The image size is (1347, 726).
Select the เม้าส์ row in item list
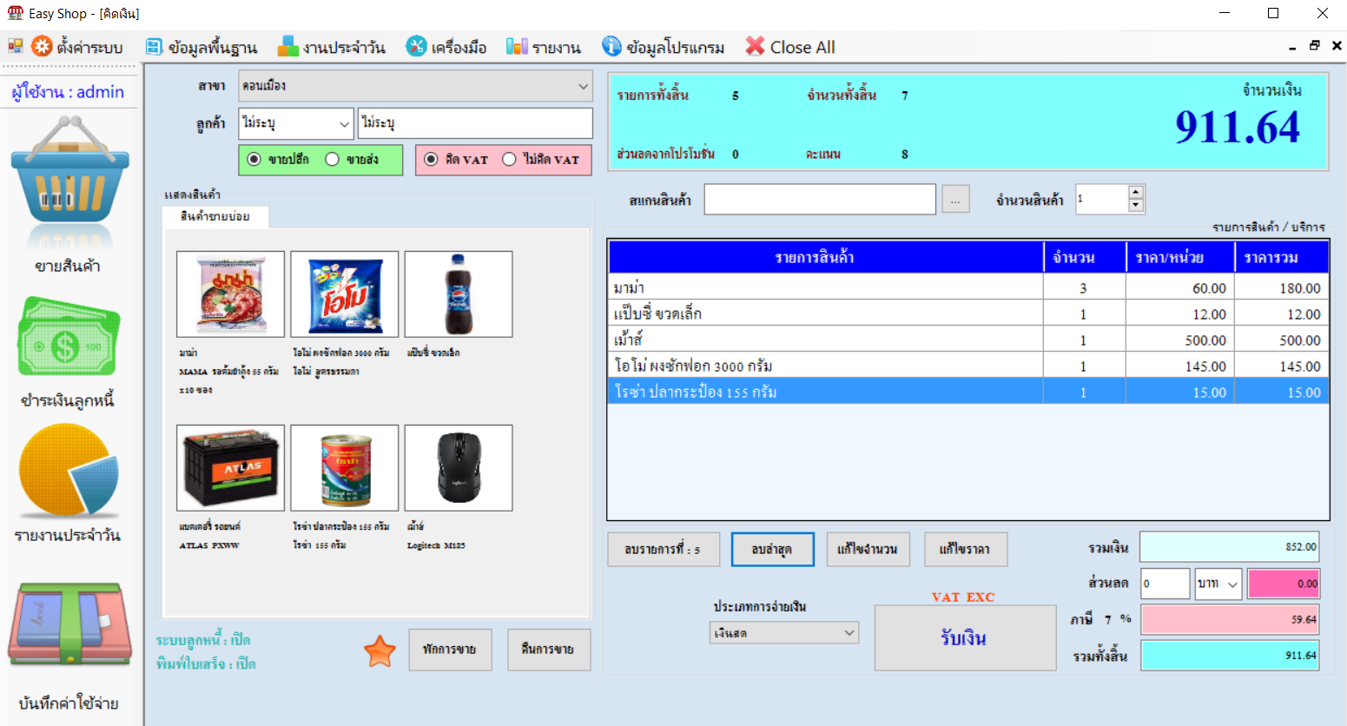(967, 340)
